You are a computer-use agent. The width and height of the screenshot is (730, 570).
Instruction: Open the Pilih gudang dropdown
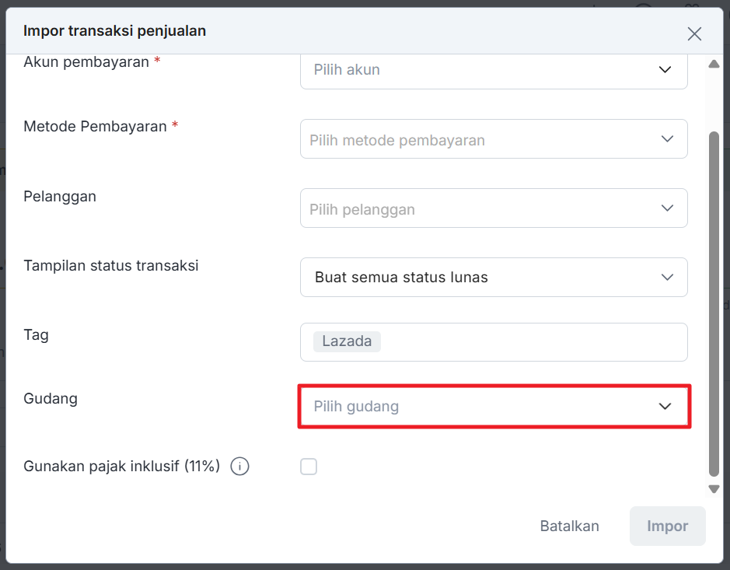[x=494, y=406]
